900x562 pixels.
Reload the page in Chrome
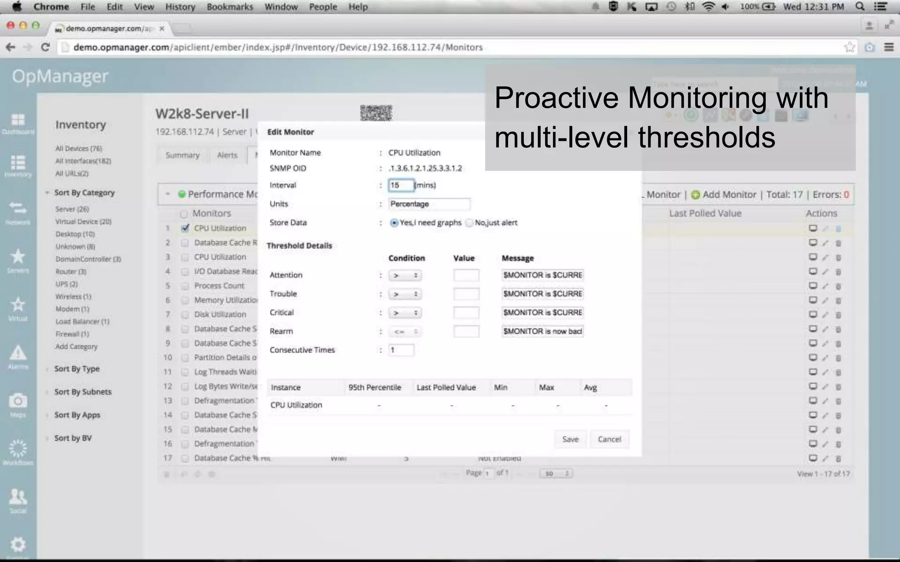tap(45, 47)
